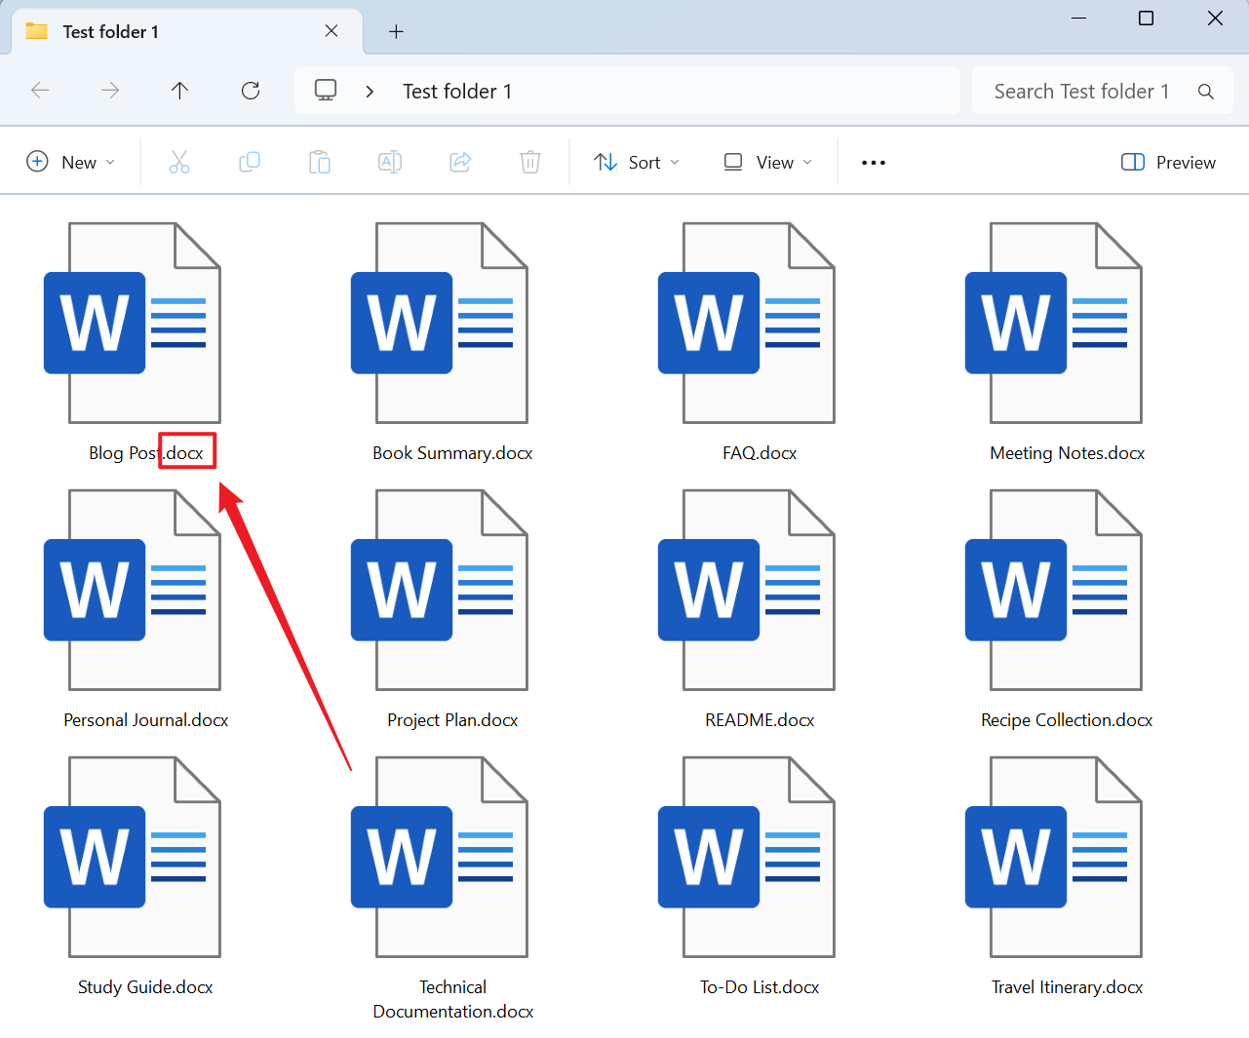Expand the New menu dropdown

point(69,162)
